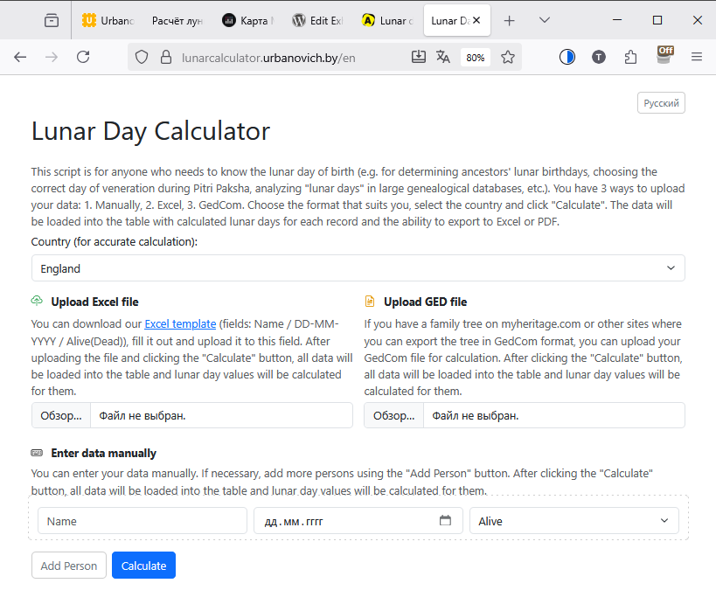
Task: Click the Add Person button
Action: click(x=69, y=566)
